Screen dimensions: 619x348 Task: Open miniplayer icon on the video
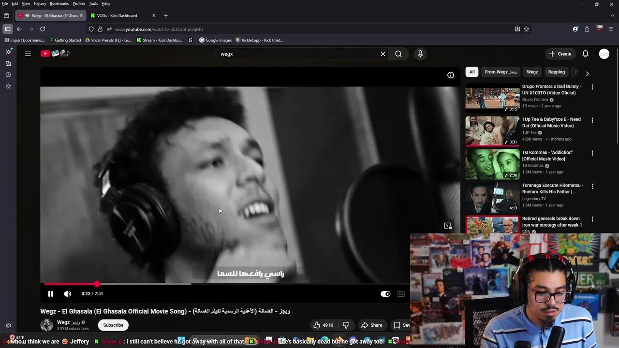tap(448, 226)
